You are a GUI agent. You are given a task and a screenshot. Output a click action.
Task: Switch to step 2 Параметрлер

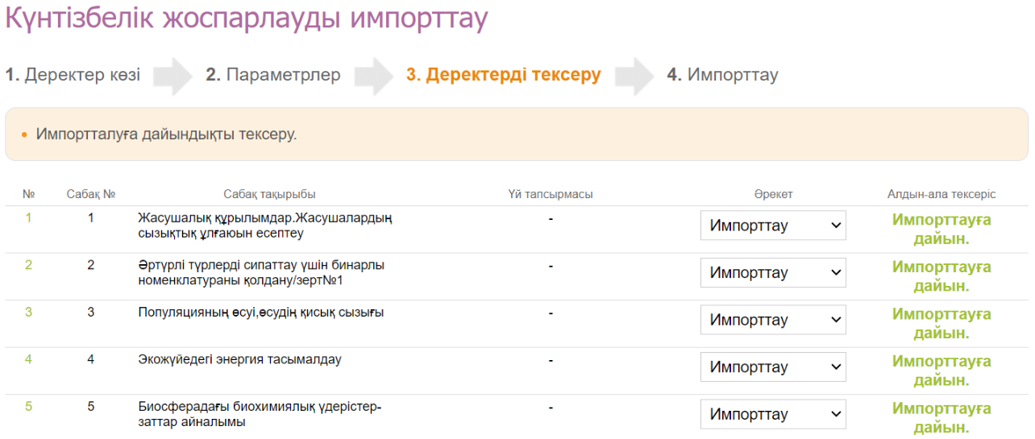272,75
